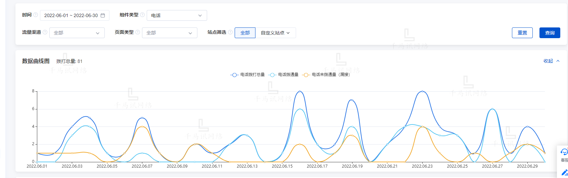Viewport: 568px width, 178px height.
Task: Click help icon next to 组件类型 label
Action: (x=142, y=15)
